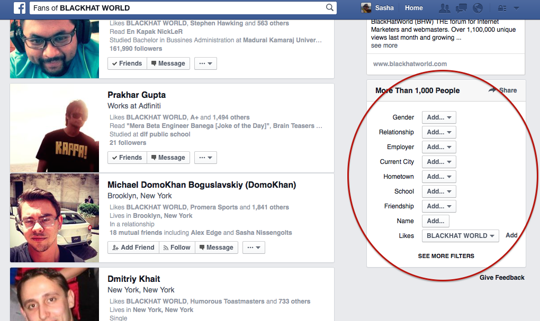Click see more under BlackHatWorld description
The width and height of the screenshot is (540, 321).
384,45
